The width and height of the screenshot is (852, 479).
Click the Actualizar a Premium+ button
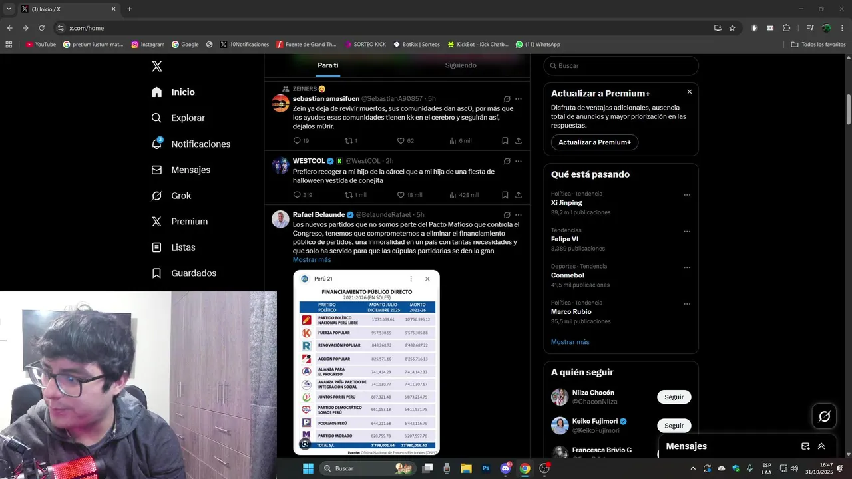pos(594,142)
